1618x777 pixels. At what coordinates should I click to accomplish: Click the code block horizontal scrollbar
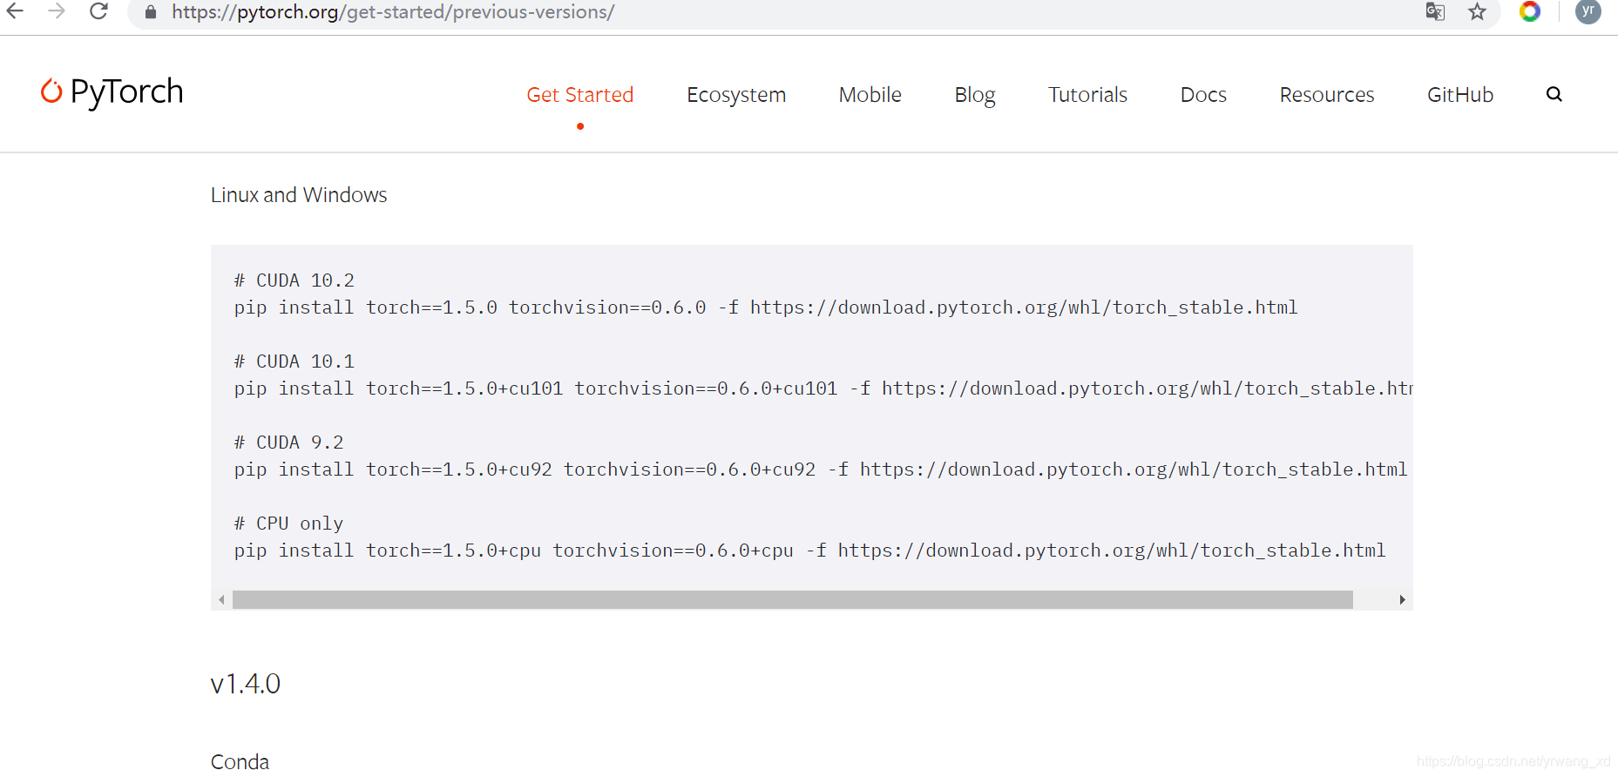tap(793, 599)
